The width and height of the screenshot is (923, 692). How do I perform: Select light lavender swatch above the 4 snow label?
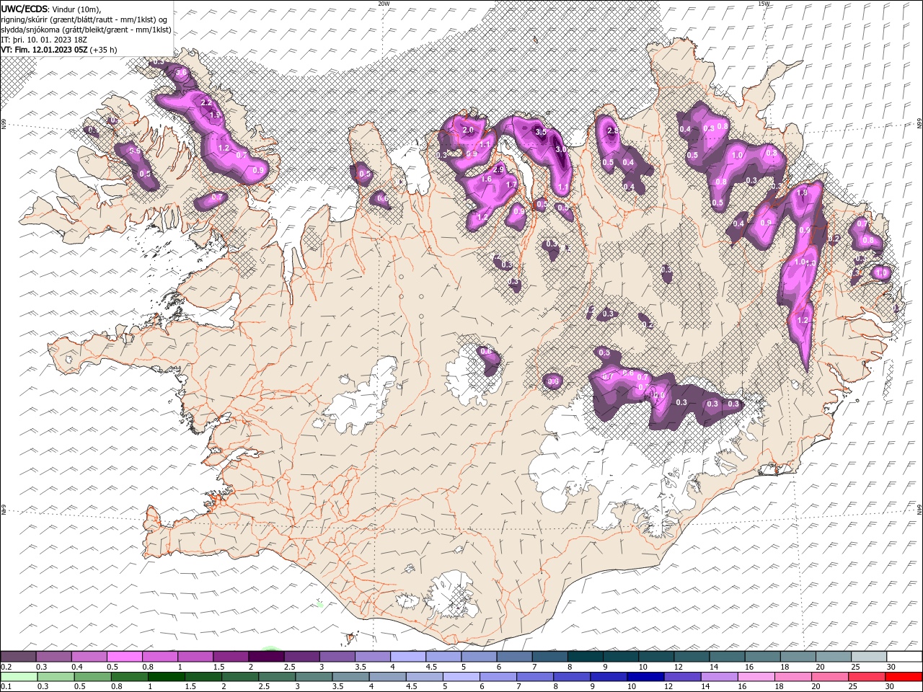point(407,657)
